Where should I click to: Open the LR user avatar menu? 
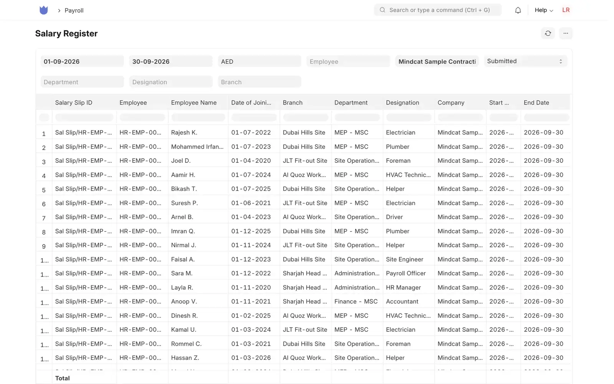click(x=566, y=10)
